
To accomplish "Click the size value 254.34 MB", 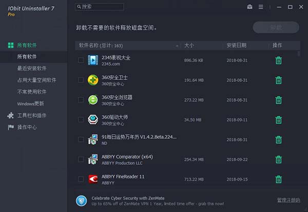I will 194,159.
